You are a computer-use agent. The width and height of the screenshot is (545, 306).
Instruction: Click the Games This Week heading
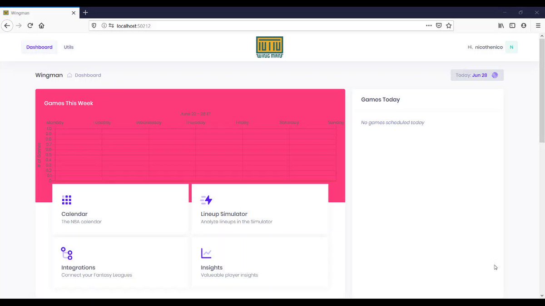[x=69, y=103]
